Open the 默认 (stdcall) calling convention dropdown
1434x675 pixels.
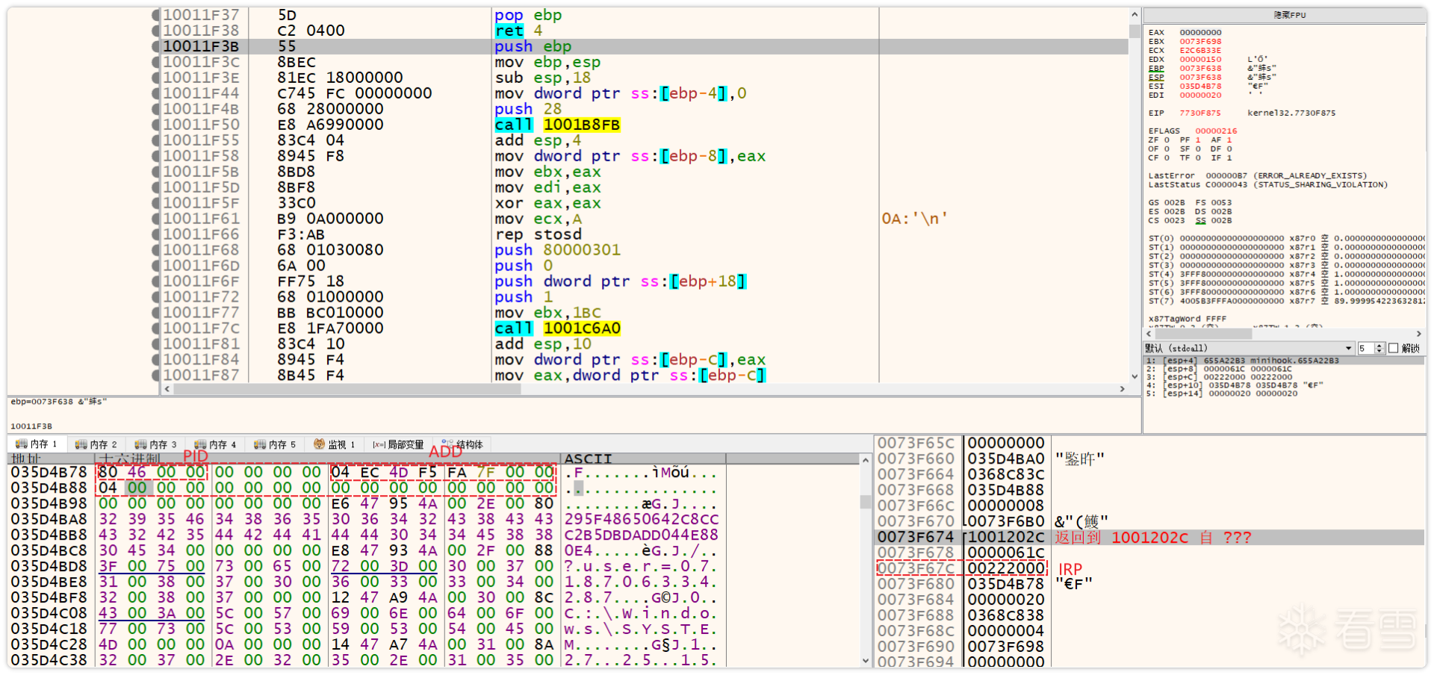[1249, 349]
